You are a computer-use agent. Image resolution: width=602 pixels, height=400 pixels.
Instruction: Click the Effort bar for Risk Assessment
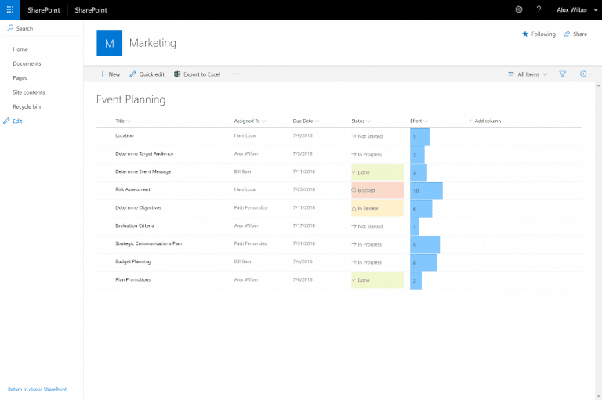coord(426,190)
